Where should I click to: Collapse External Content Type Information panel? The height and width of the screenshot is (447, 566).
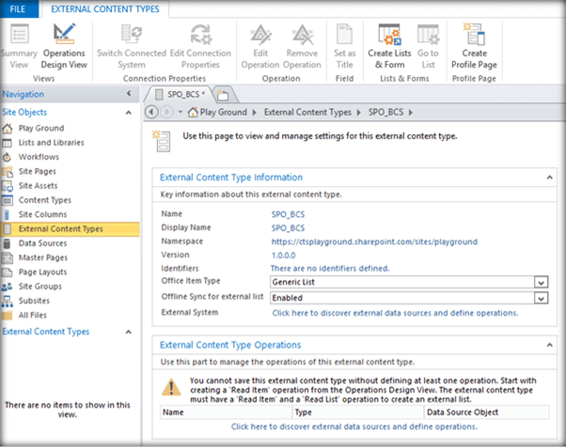click(550, 177)
